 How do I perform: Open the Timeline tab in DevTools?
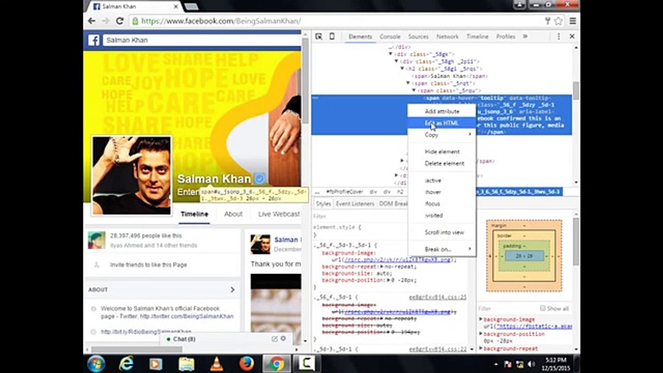coord(478,37)
